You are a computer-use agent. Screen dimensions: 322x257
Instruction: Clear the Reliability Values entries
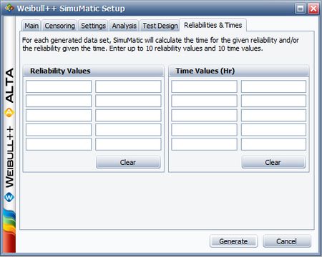[x=128, y=162]
